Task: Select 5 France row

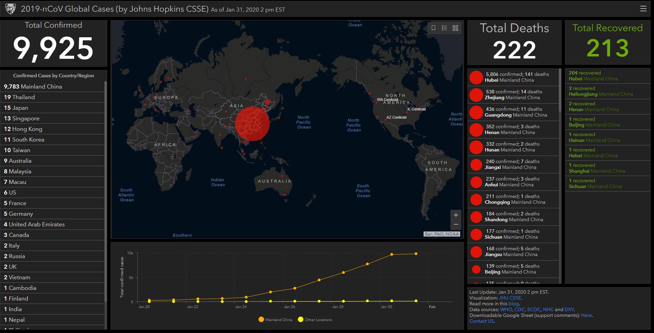Action: [52, 203]
